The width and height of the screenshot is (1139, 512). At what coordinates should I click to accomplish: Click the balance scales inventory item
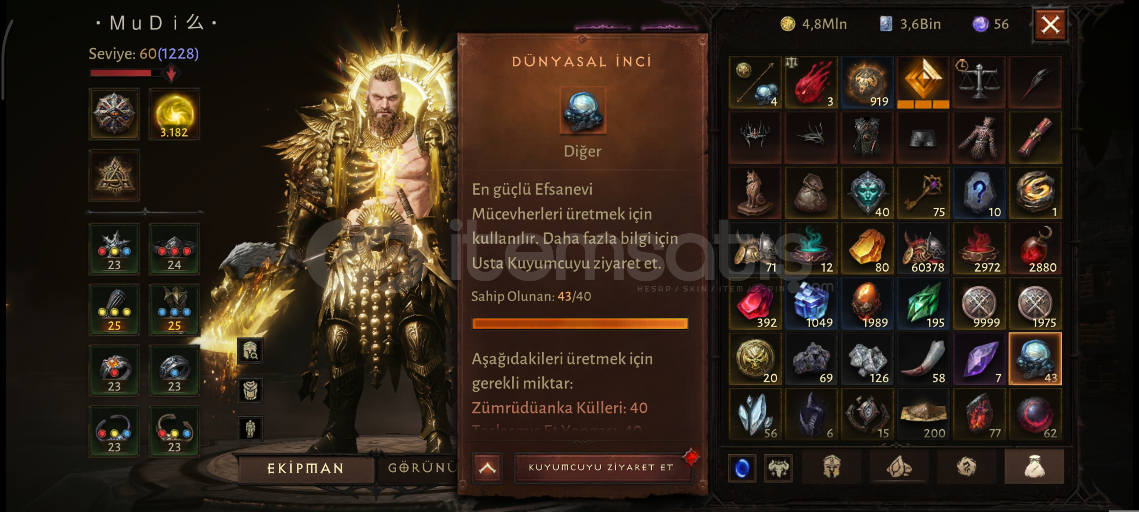[x=979, y=82]
